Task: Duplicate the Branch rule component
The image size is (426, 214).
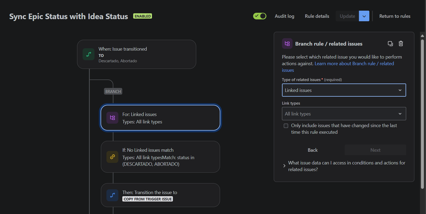Action: coord(390,43)
